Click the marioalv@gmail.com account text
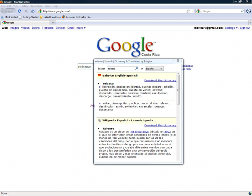 click(x=208, y=28)
